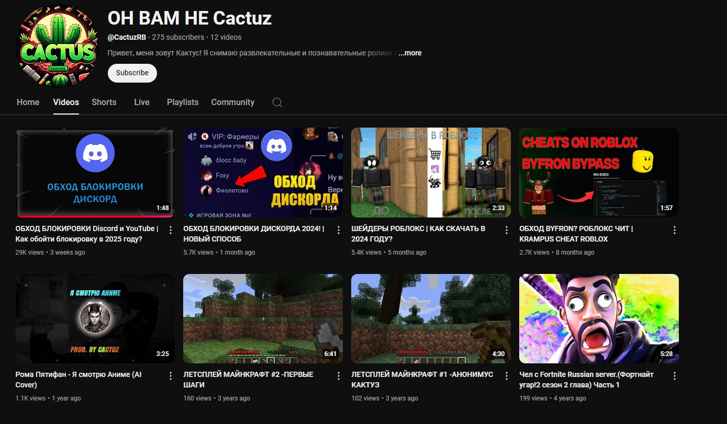Click the @CactuzRB channel handle
Screen dimensions: 727x424
(x=127, y=37)
